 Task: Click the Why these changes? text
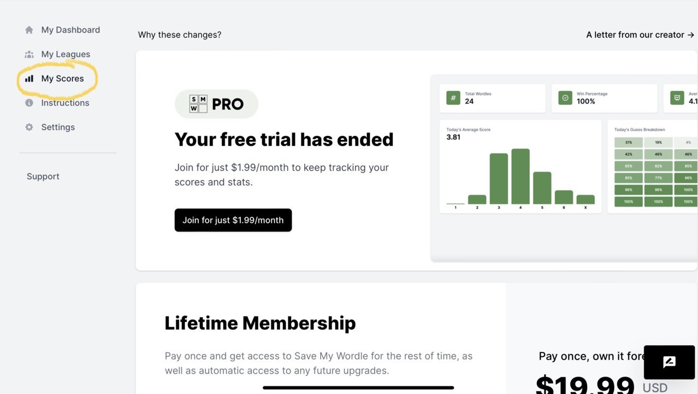tap(180, 34)
